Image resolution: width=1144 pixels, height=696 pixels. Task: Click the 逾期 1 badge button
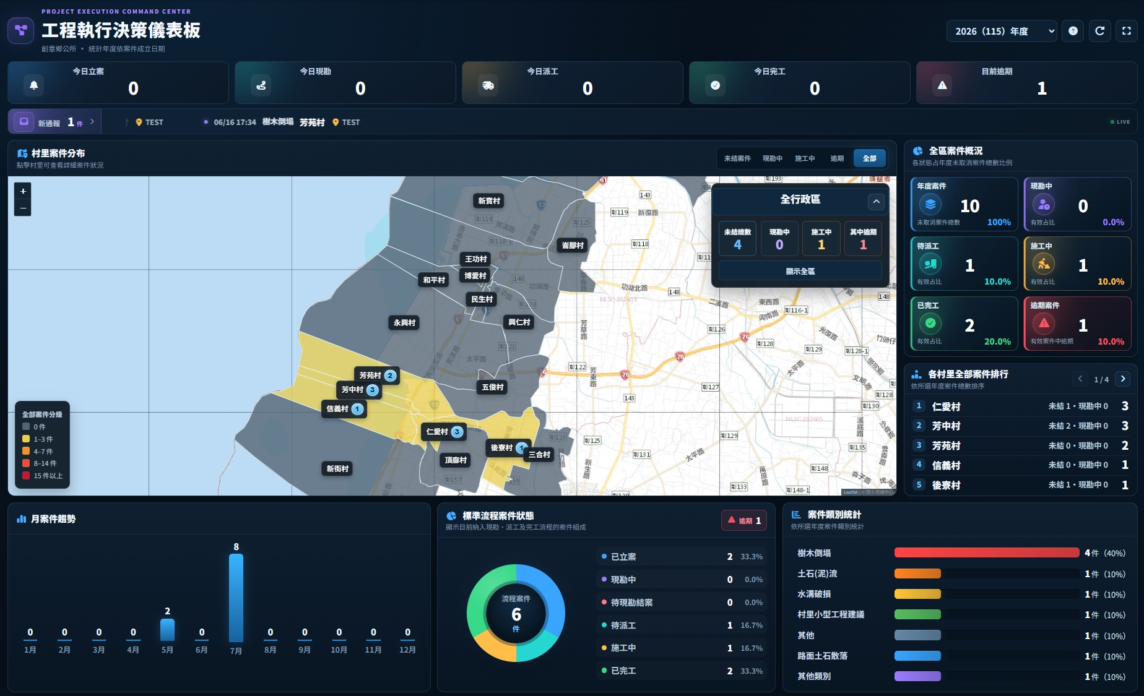[744, 520]
